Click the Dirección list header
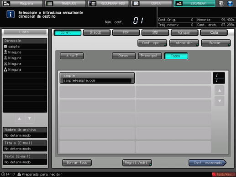Viewport: 236px width, 177px height. (25, 41)
